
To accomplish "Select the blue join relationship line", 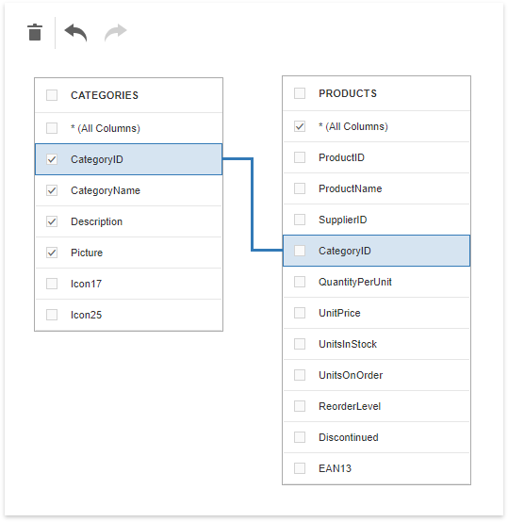I will pyautogui.click(x=253, y=204).
